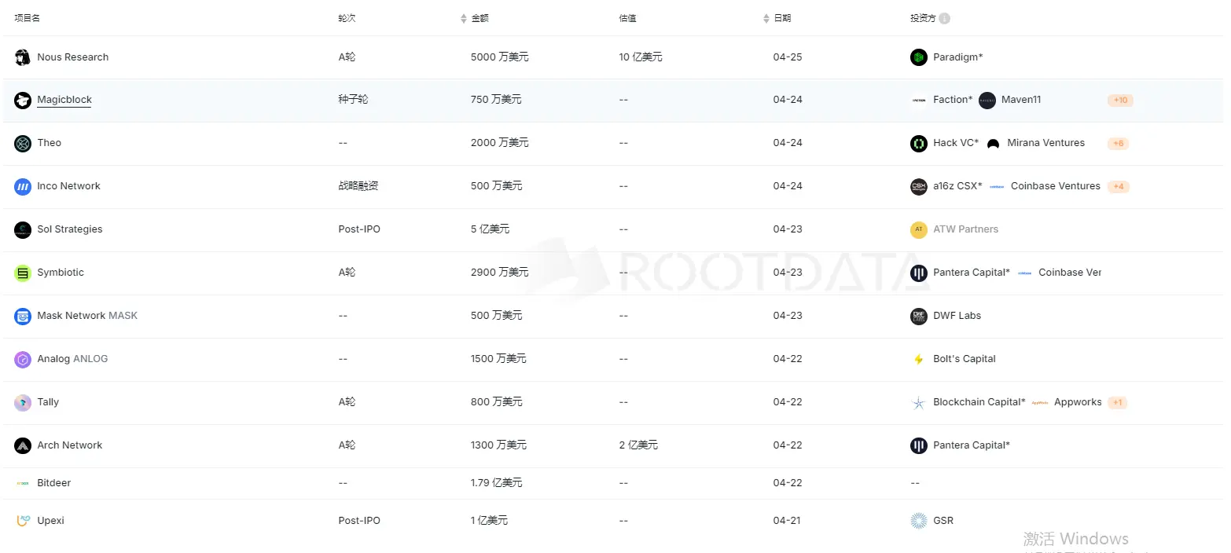1231x553 pixels.
Task: Click the Maven11 investor link
Action: click(1021, 100)
